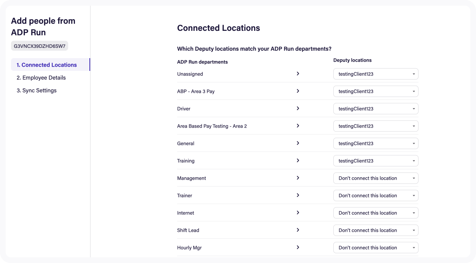This screenshot has height=263, width=476.
Task: Click the arrow icon beside Shift Lead
Action: [x=298, y=230]
